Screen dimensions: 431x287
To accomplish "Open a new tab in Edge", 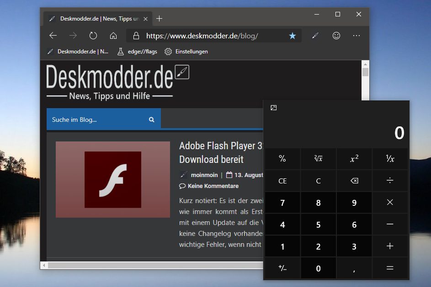I will click(159, 19).
